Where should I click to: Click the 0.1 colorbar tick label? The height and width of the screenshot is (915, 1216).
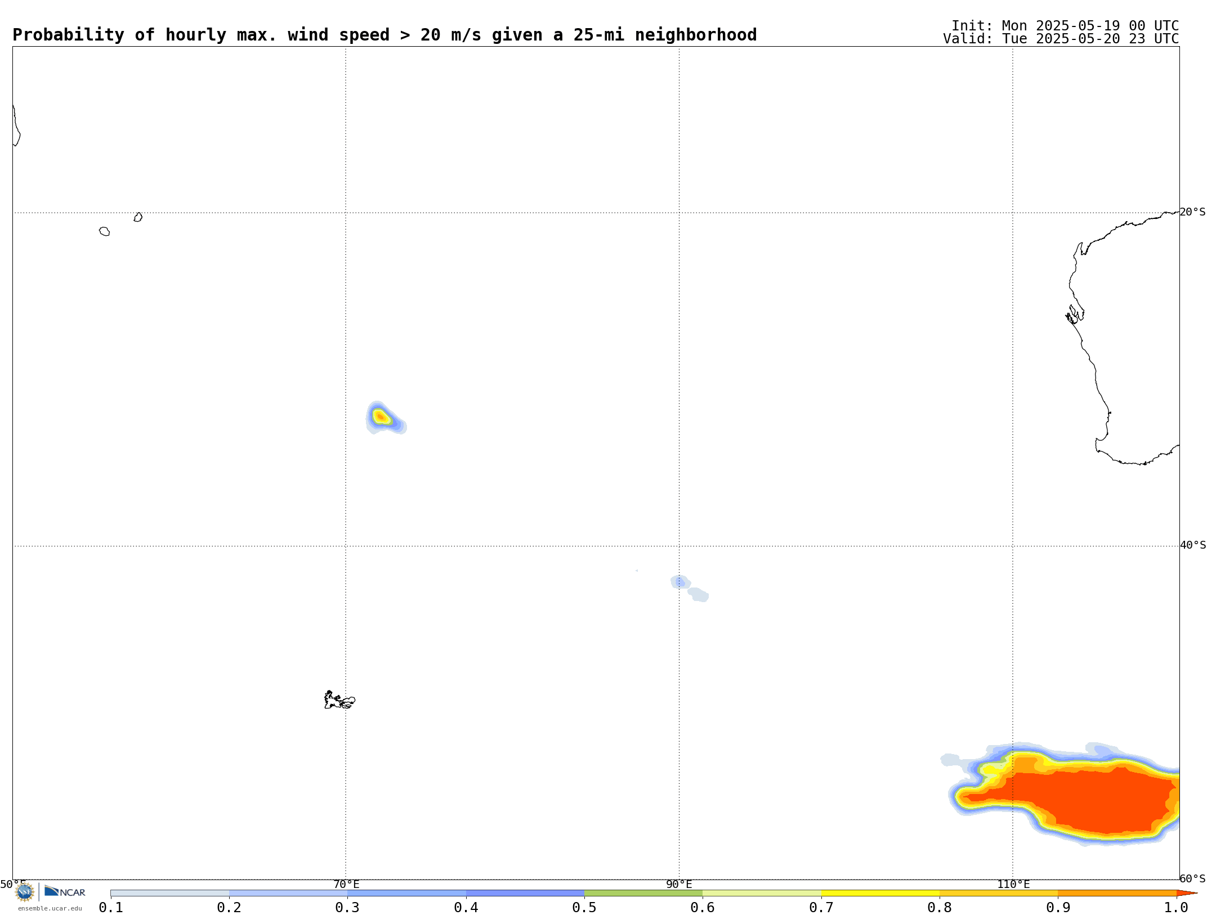pyautogui.click(x=111, y=907)
